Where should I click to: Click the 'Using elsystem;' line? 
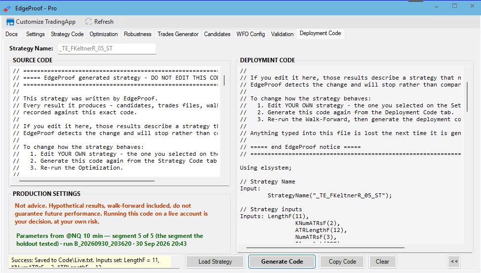click(266, 168)
